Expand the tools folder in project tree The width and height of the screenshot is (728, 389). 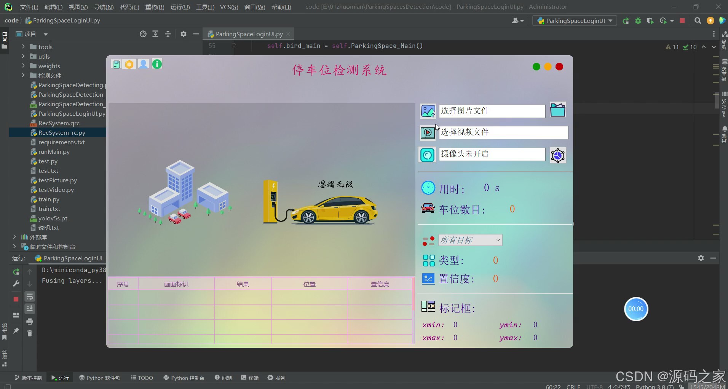[23, 46]
